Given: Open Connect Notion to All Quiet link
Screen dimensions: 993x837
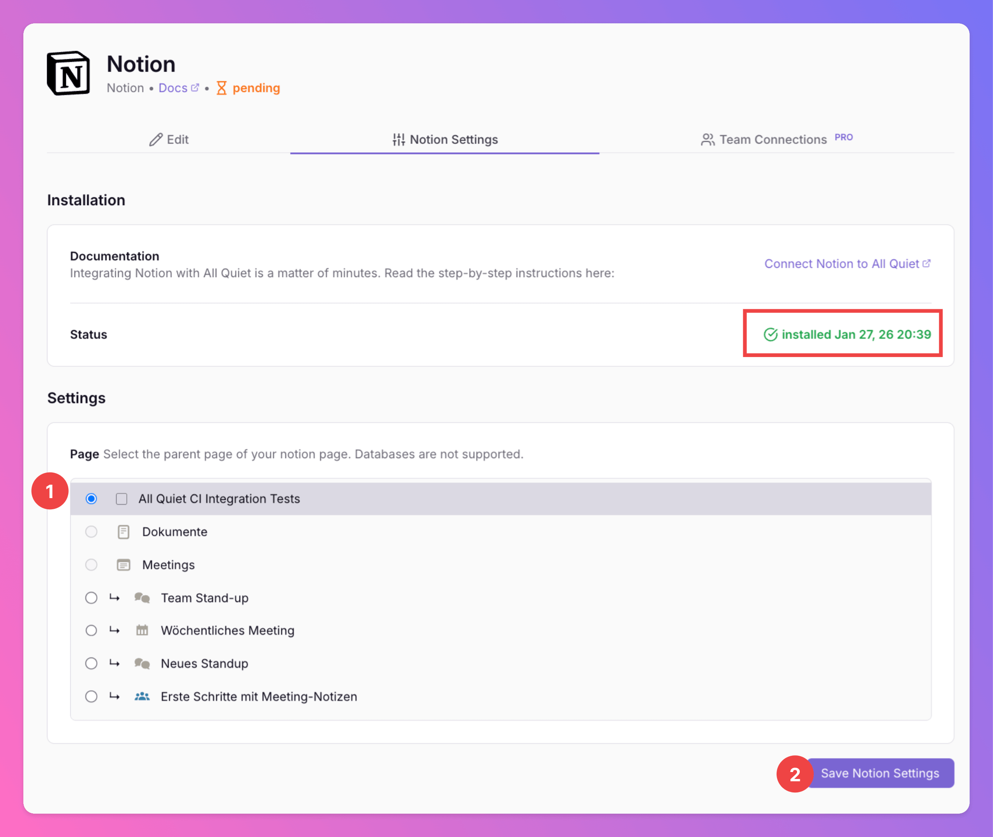Looking at the screenshot, I should (x=846, y=264).
